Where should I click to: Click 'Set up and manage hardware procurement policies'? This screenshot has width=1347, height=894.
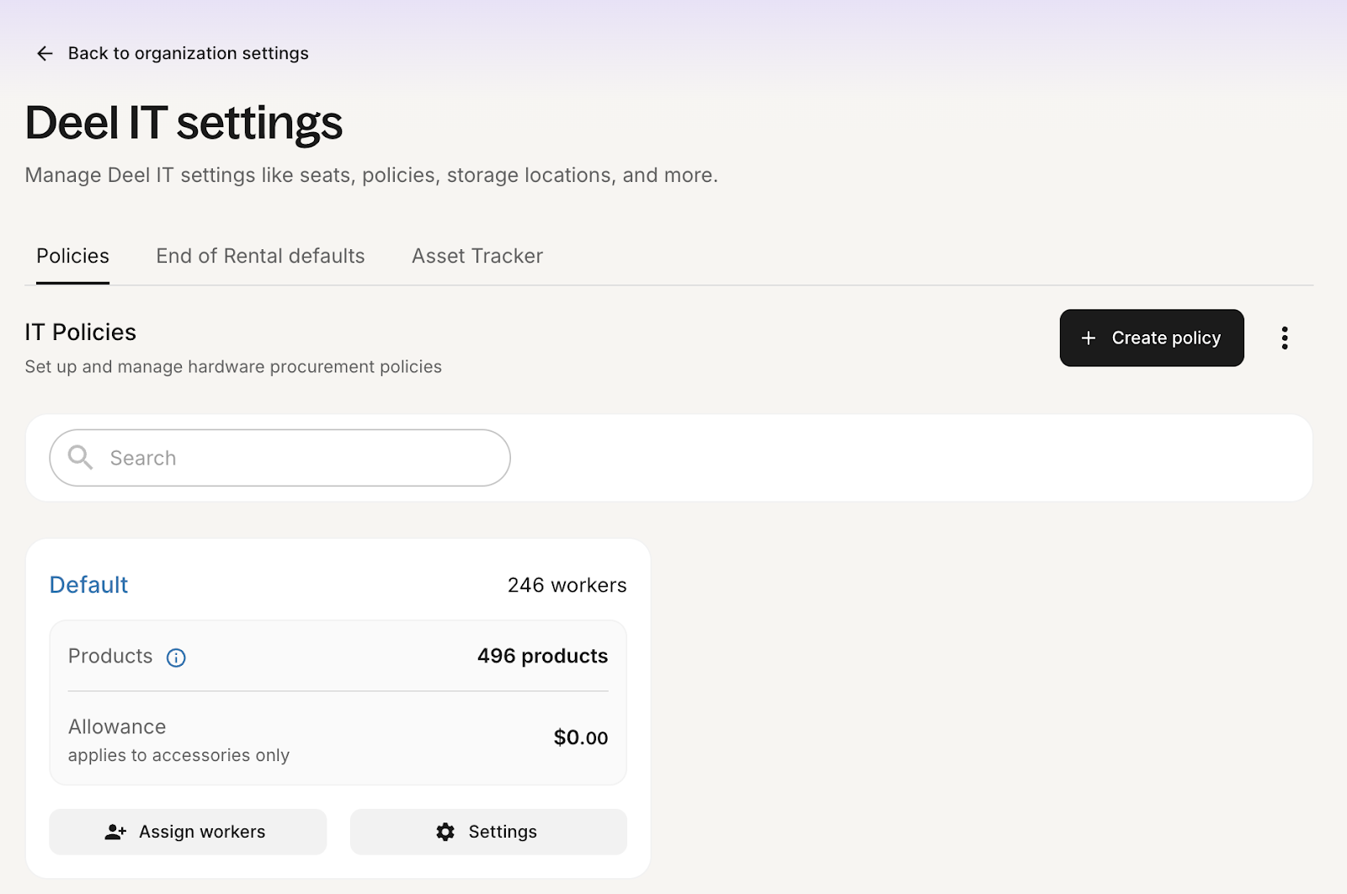point(233,367)
